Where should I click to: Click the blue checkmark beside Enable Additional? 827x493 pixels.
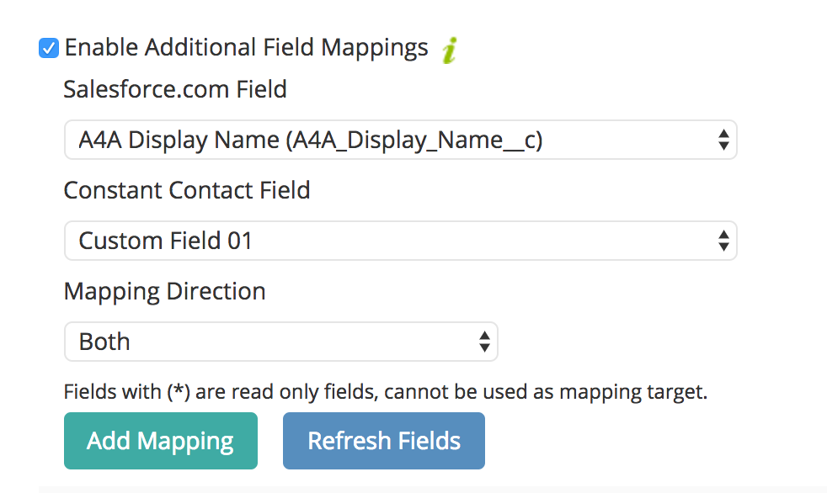pos(49,48)
